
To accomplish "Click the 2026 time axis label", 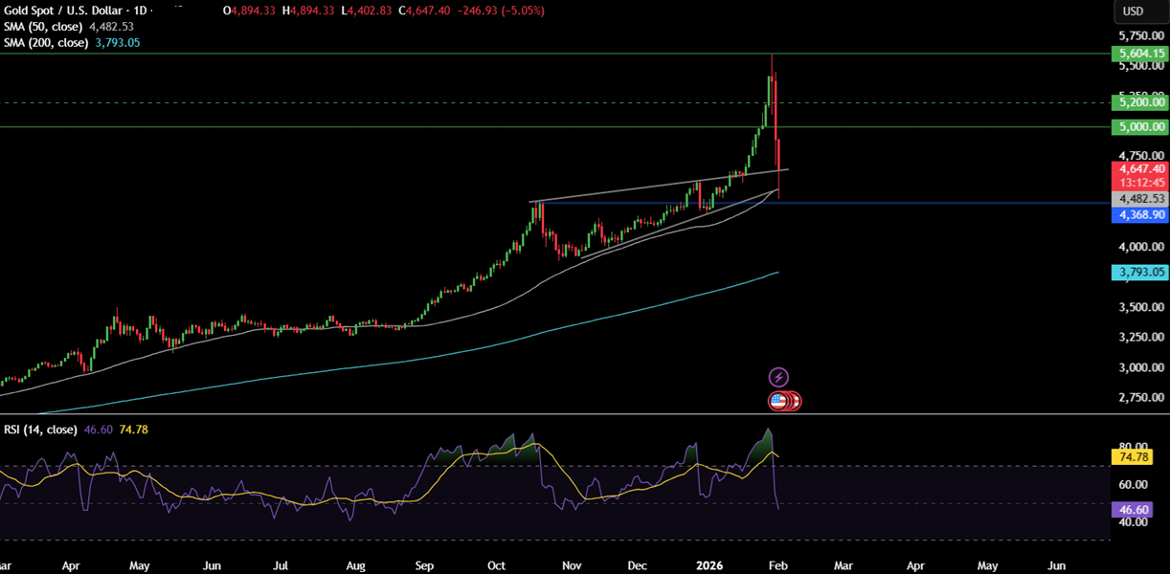I will pyautogui.click(x=709, y=565).
